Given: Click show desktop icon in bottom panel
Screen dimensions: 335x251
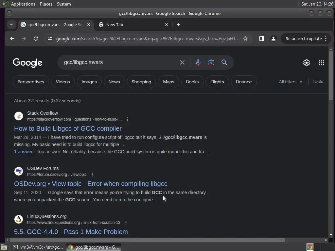Looking at the screenshot, I should tap(4, 247).
